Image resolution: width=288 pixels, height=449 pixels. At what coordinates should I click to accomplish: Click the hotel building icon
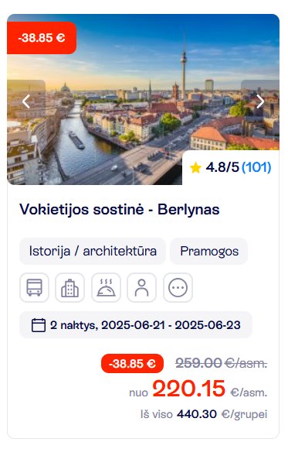point(69,287)
